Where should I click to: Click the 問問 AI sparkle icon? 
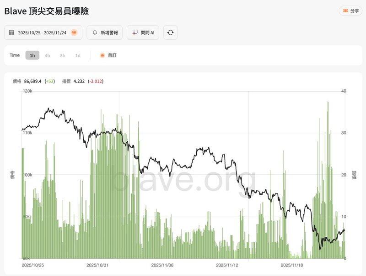[135, 33]
